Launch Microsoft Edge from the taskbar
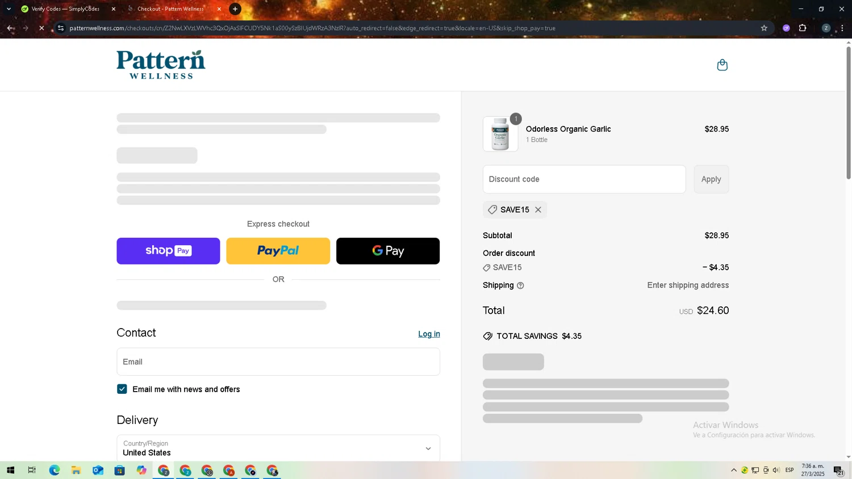 click(54, 470)
